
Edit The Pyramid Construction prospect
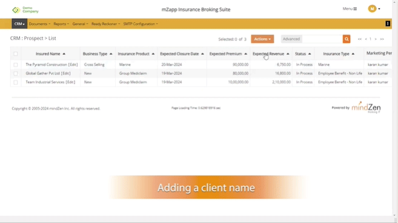73,64
